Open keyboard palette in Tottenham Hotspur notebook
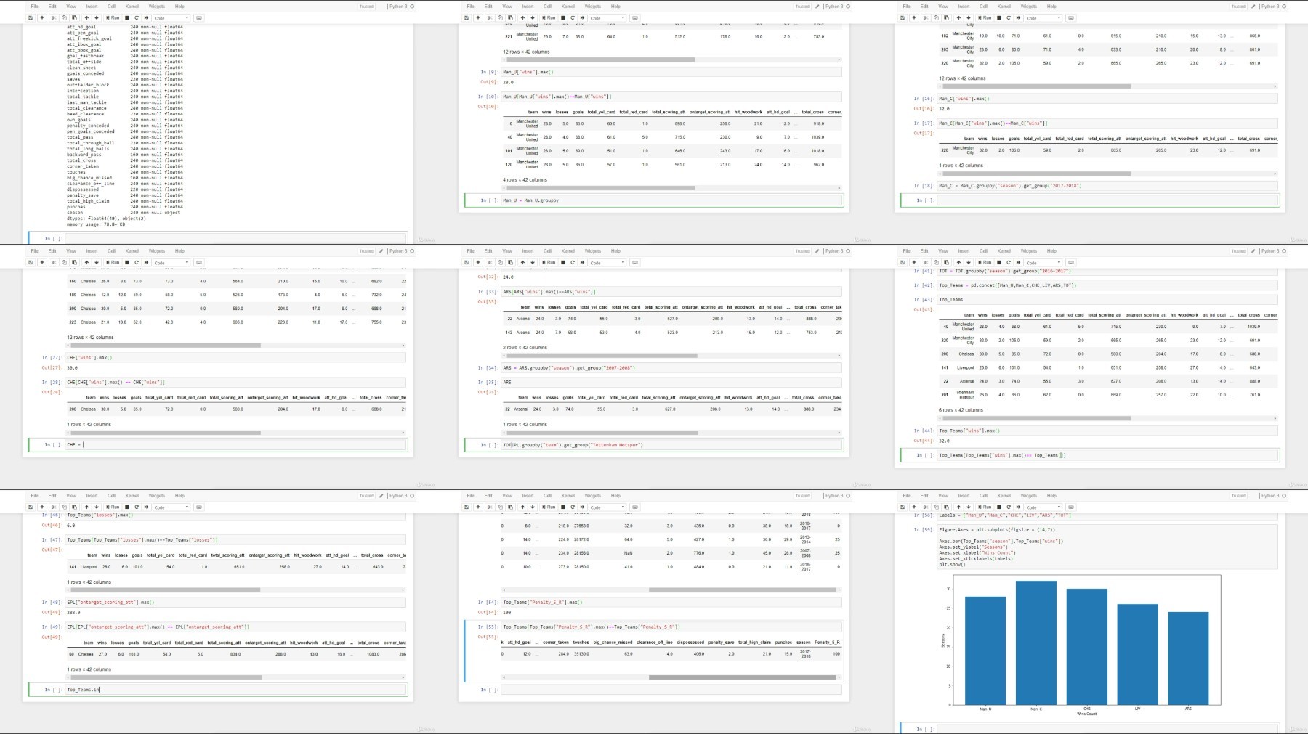The height and width of the screenshot is (734, 1308). tap(635, 262)
